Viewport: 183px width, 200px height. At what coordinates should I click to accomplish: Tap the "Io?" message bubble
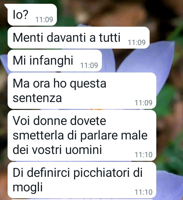click(32, 15)
